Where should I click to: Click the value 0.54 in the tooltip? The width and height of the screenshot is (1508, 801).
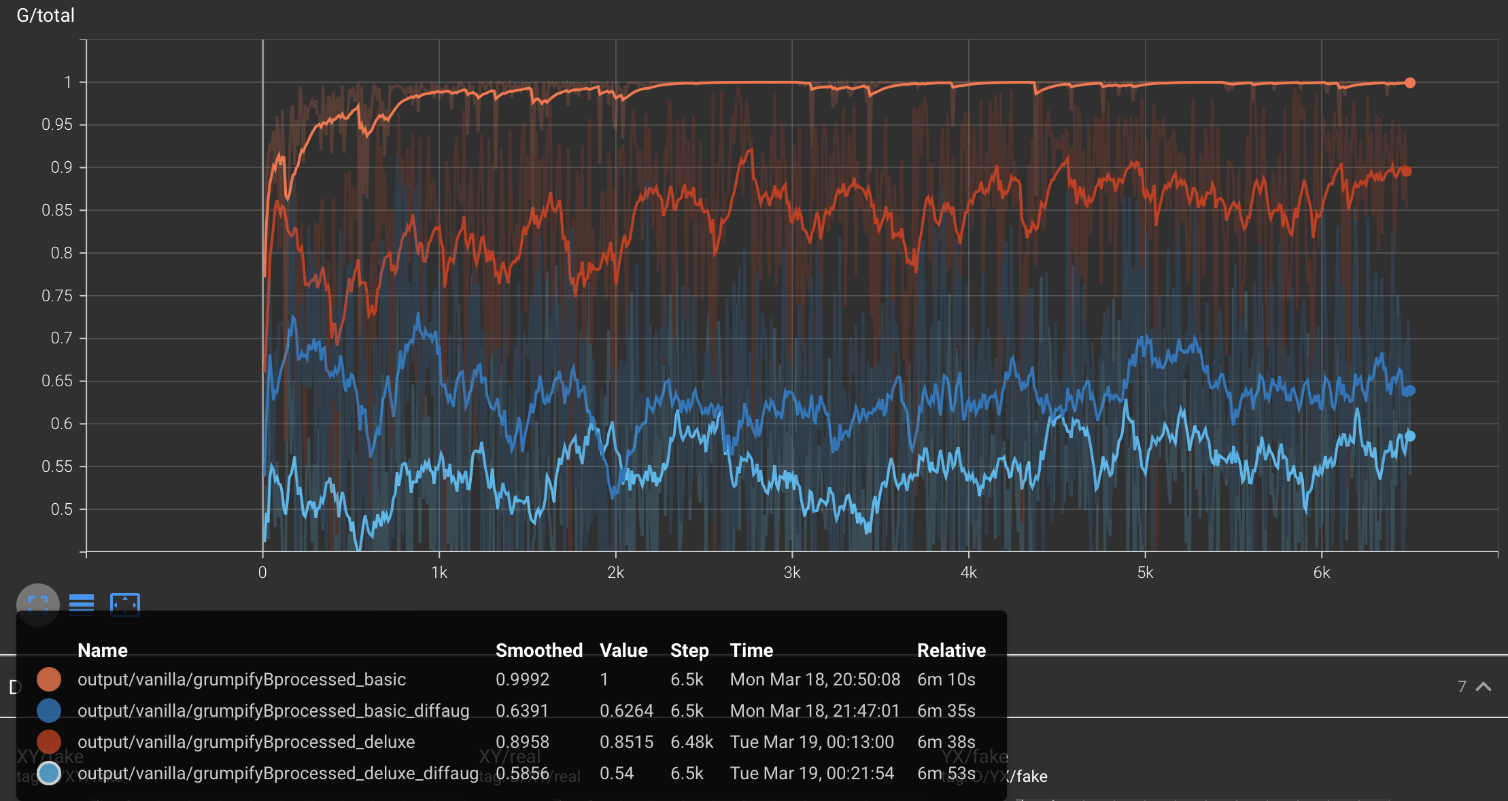tap(617, 773)
